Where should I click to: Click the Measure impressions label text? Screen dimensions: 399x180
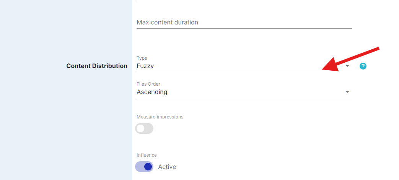pos(160,117)
